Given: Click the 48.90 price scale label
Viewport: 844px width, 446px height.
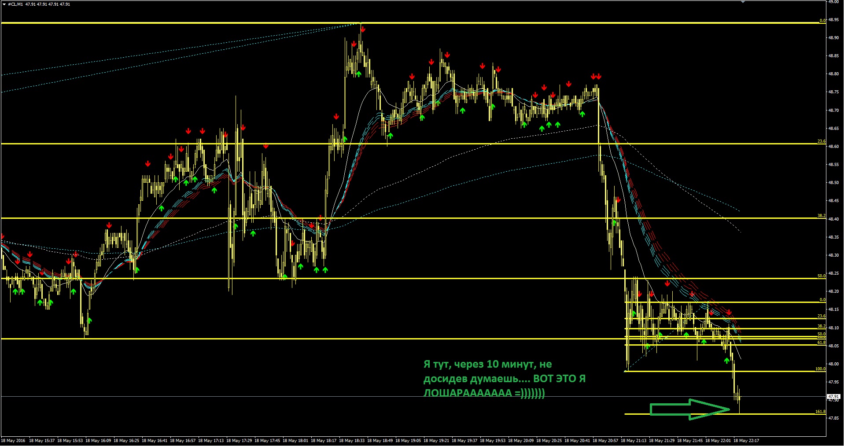Looking at the screenshot, I should tap(833, 38).
